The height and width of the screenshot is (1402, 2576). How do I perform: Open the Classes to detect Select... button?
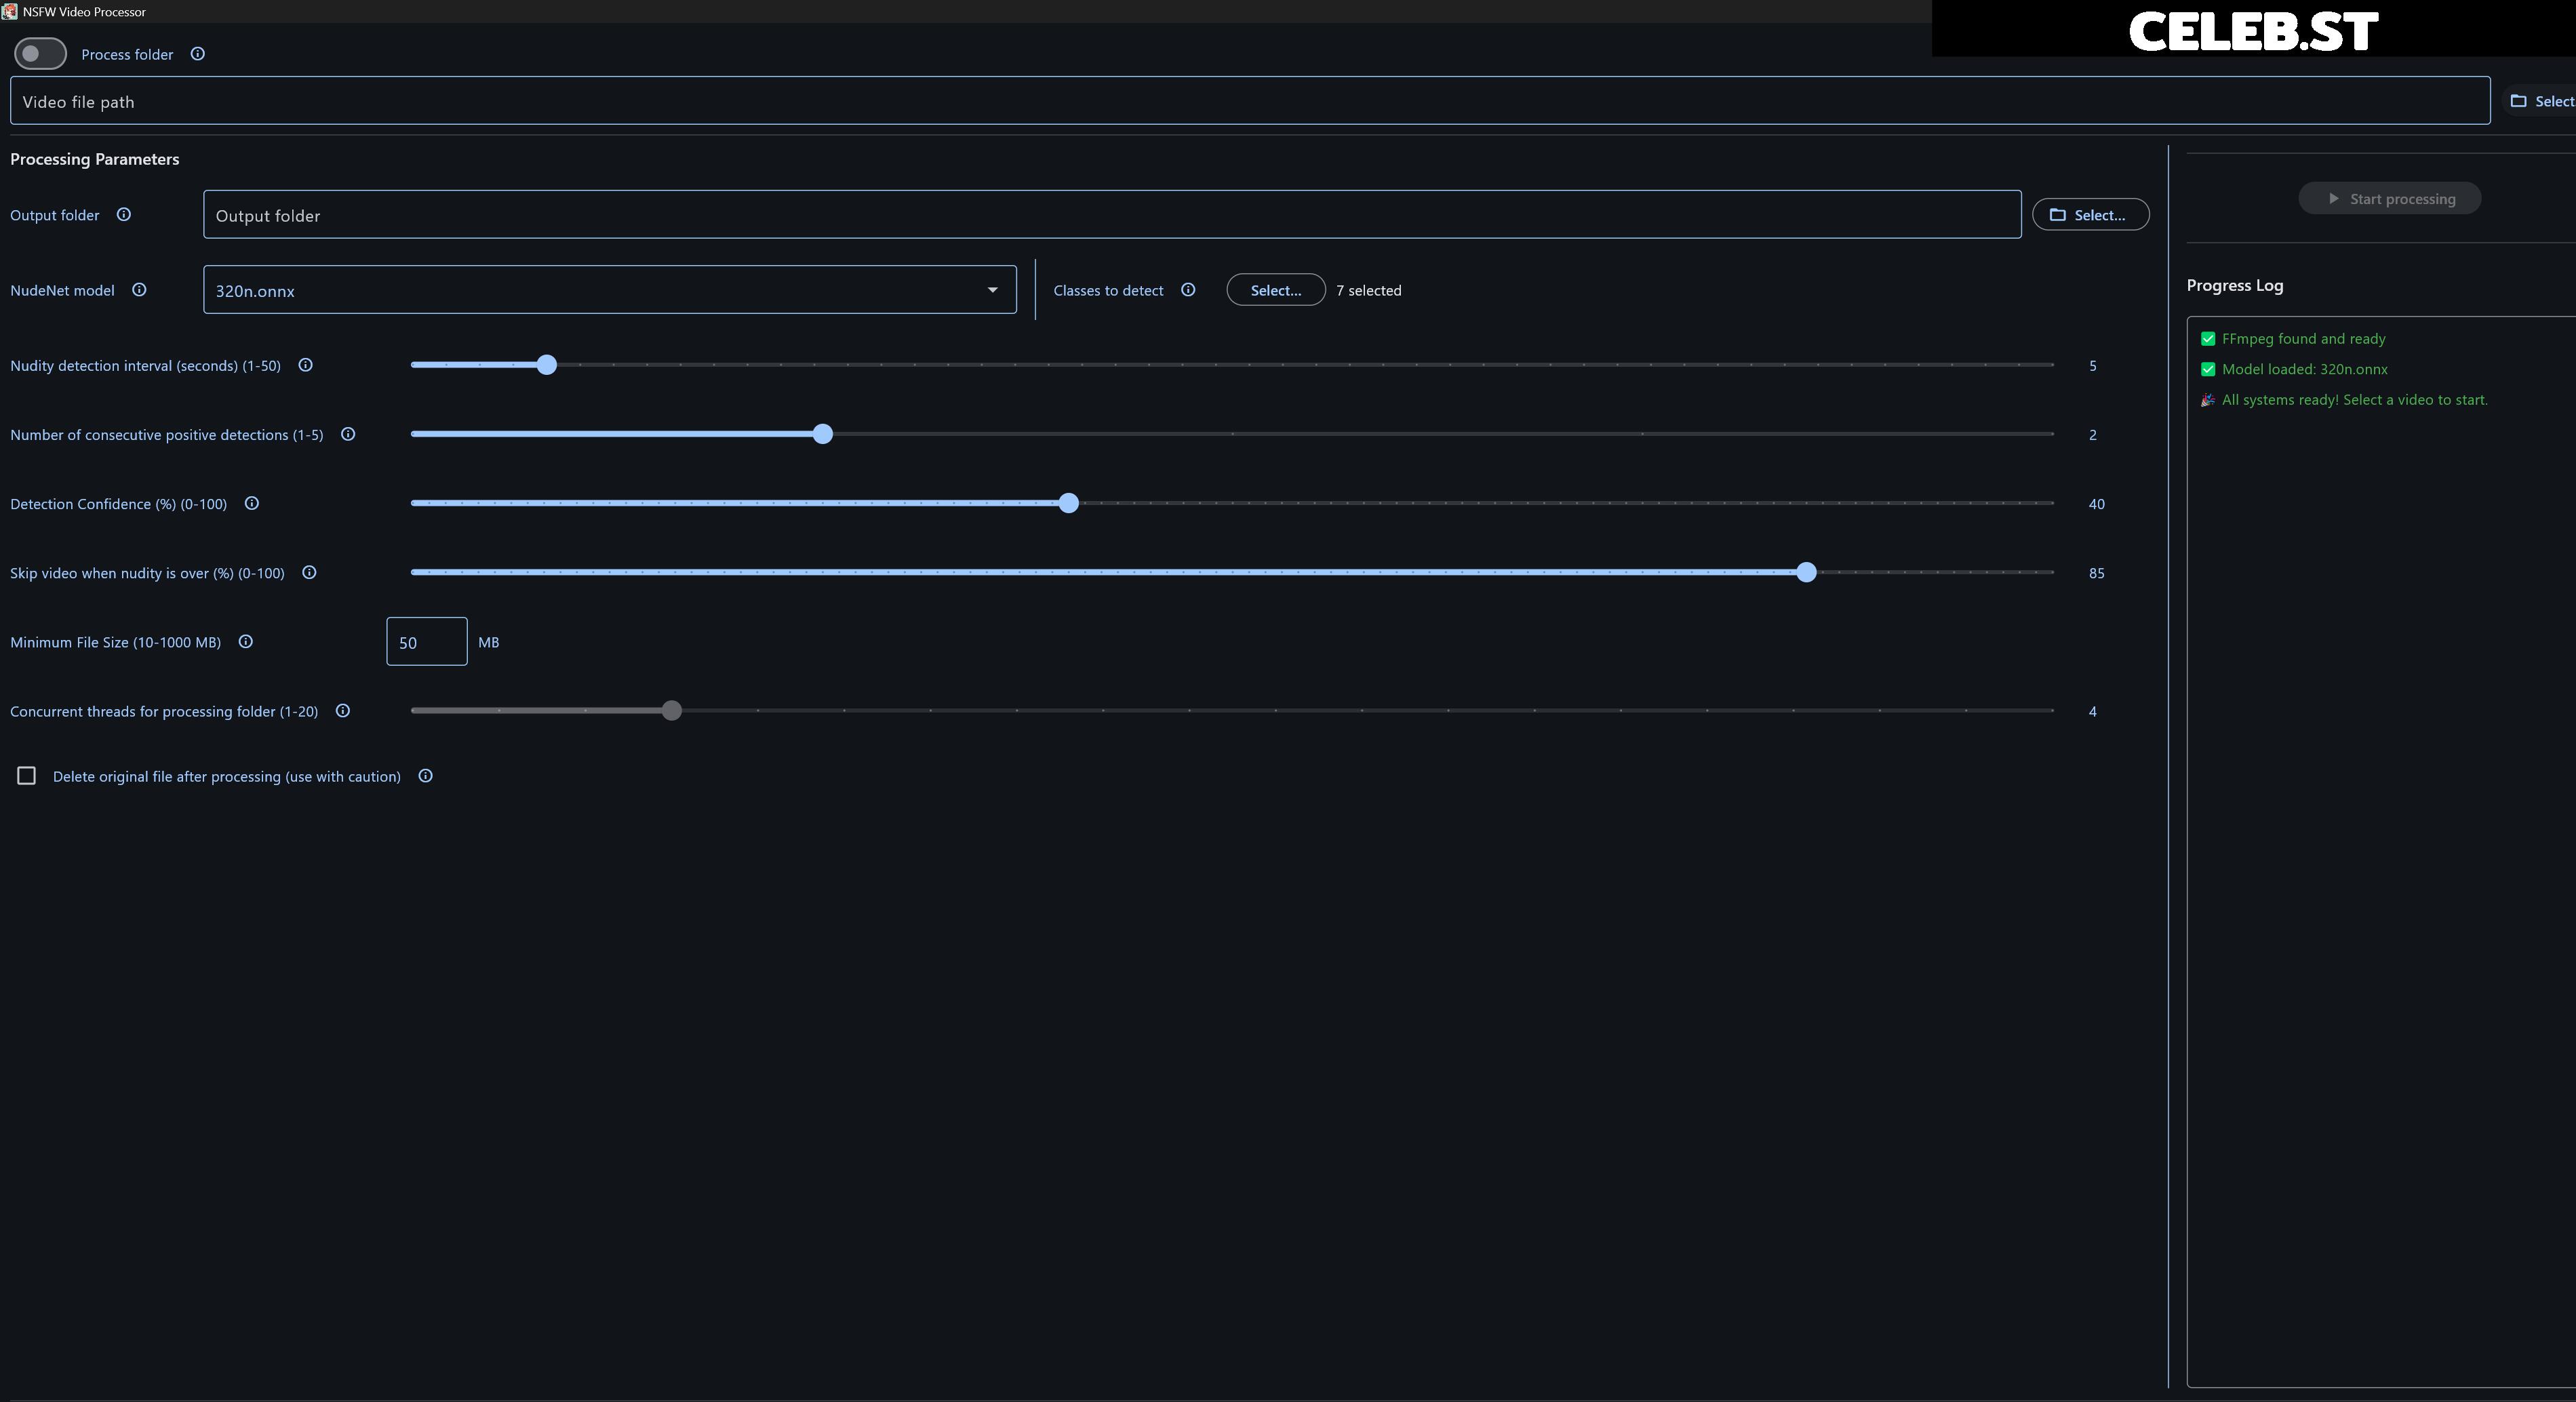(x=1276, y=290)
